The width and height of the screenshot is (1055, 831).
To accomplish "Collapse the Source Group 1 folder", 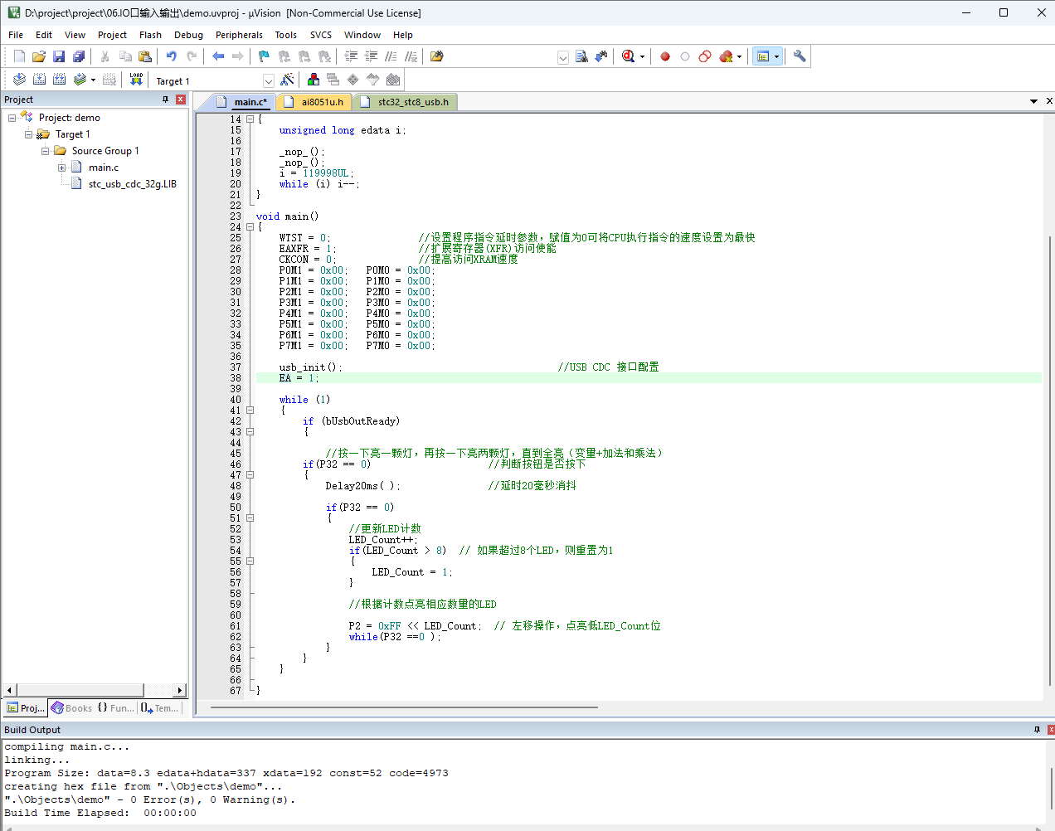I will tap(46, 151).
